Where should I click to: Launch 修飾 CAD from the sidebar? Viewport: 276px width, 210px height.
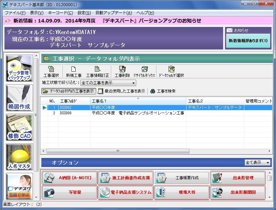[x=20, y=127]
